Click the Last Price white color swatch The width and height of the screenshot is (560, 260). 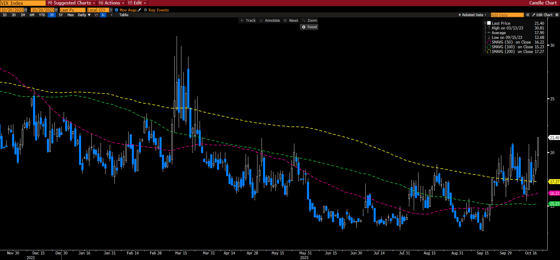(489, 23)
